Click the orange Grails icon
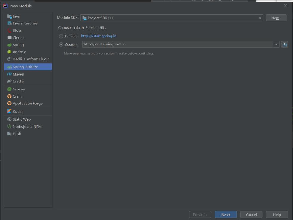 point(9,96)
